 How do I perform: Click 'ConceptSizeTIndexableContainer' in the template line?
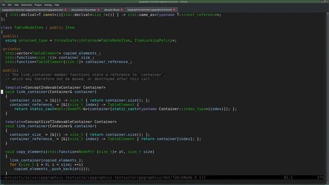click(59, 122)
